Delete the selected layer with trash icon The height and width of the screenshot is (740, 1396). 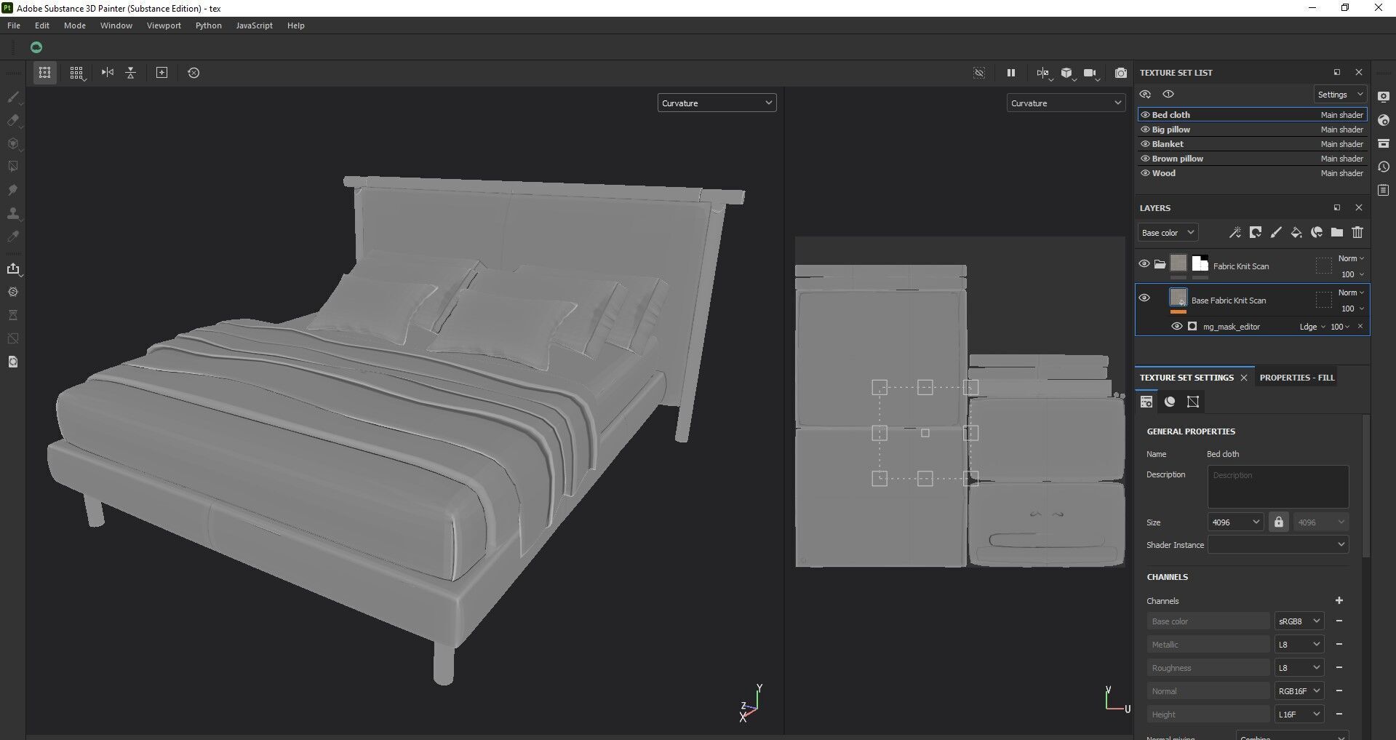[x=1357, y=233]
